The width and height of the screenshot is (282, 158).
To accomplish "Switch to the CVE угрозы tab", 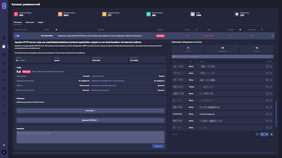I will coord(18,22).
